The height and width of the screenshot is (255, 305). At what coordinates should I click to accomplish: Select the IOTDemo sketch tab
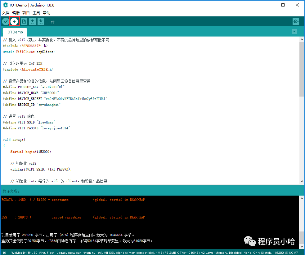[15, 32]
